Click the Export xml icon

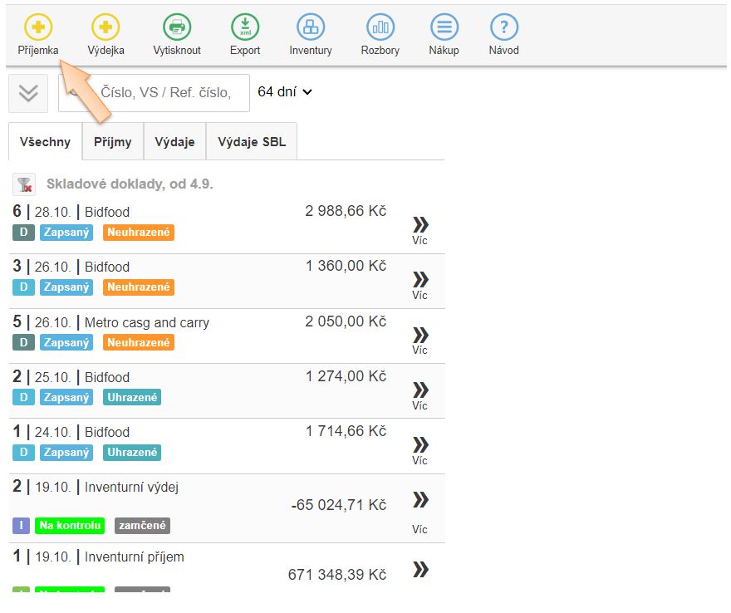(245, 27)
